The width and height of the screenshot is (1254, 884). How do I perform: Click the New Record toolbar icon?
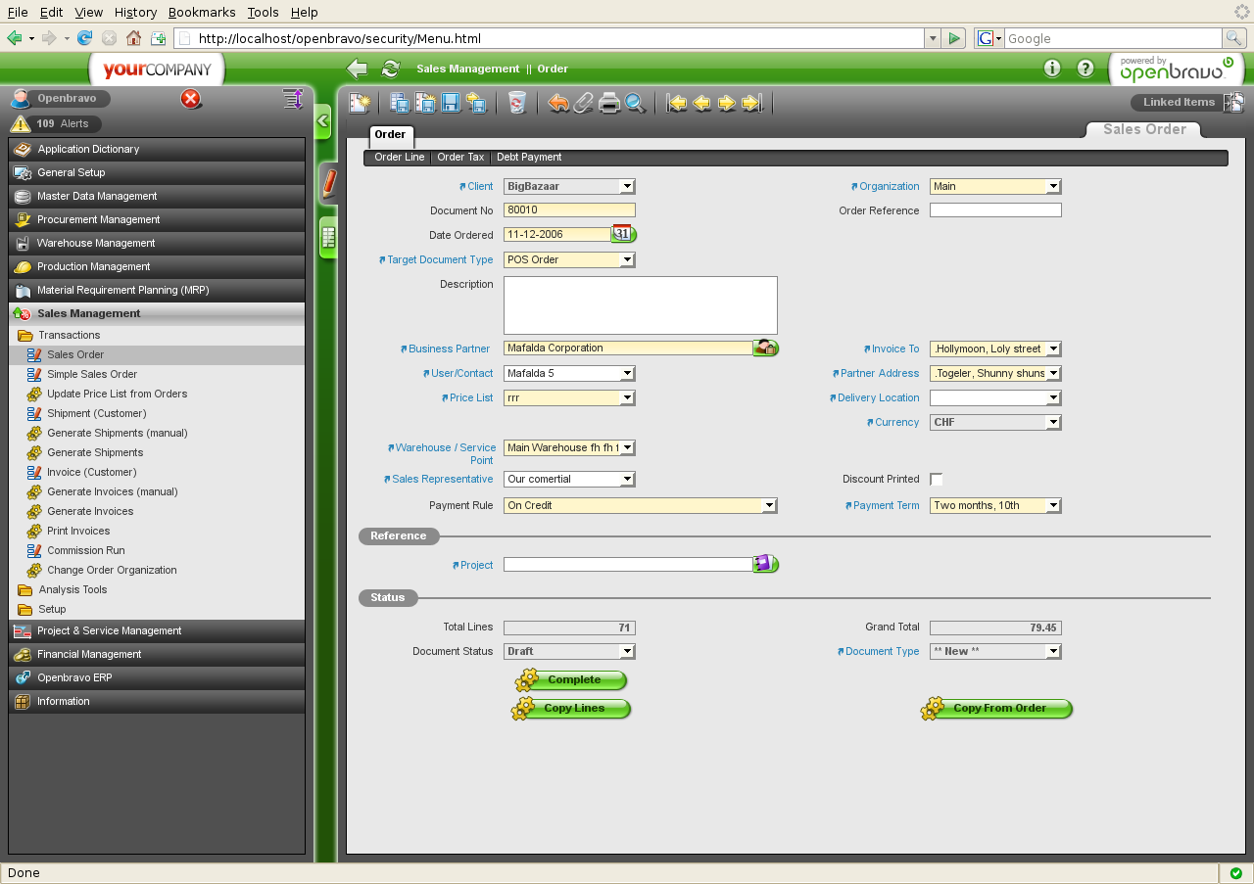point(361,103)
